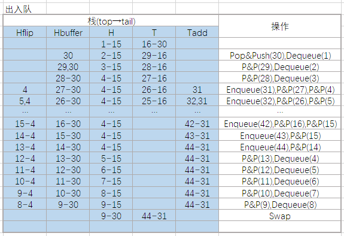Select the cell containing 11-30
Viewport: 344px width, 236px height.
pos(68,181)
